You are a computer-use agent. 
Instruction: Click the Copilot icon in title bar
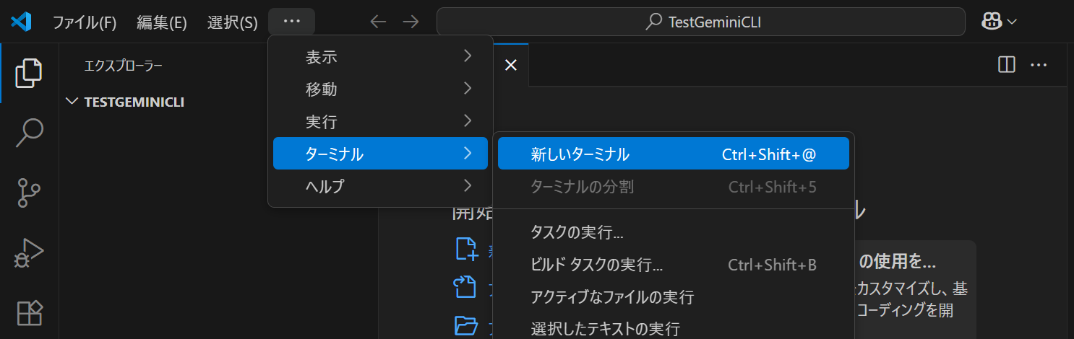990,22
